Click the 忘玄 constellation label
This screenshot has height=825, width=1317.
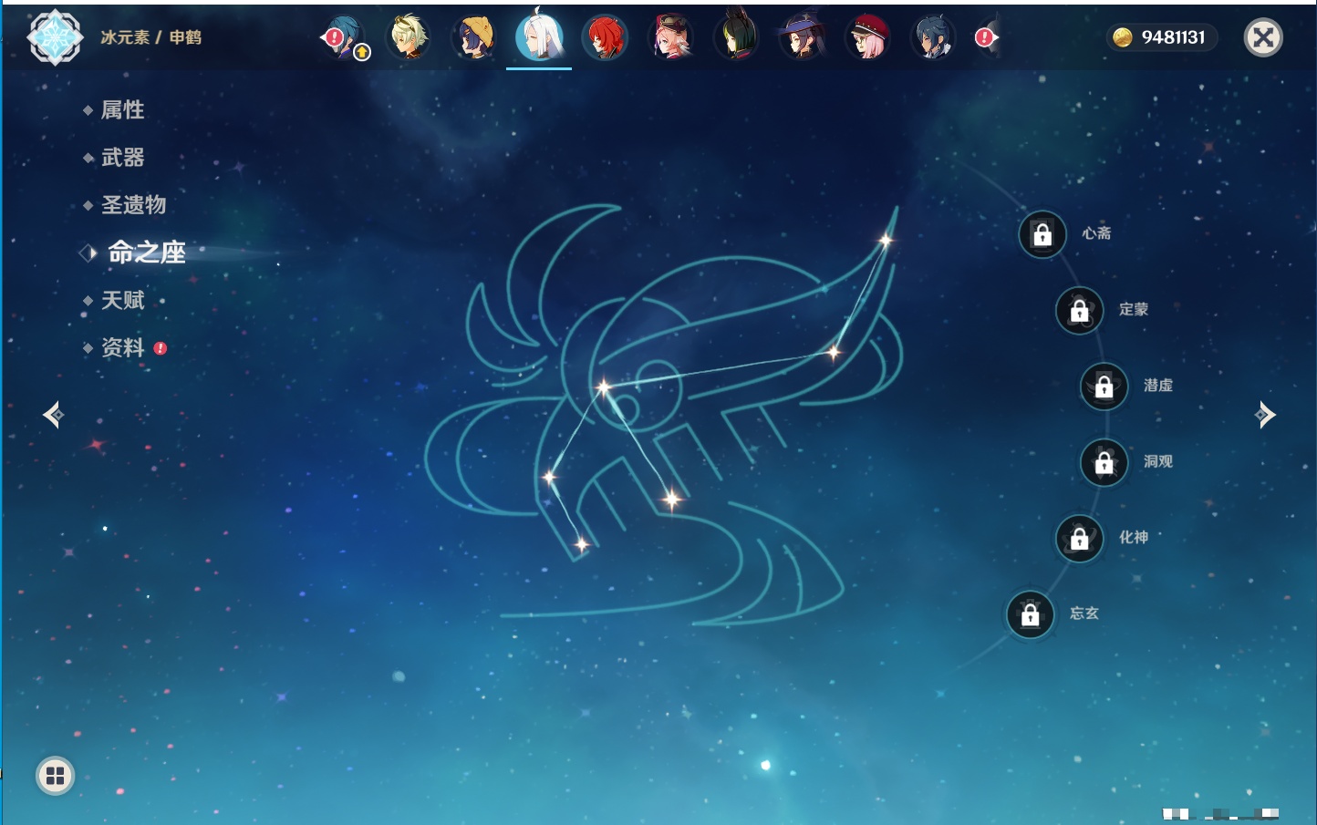coord(1084,614)
